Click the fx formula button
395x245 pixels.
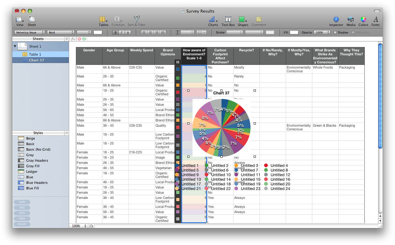tap(73, 39)
